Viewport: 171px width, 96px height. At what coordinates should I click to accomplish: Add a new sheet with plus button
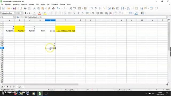(14, 87)
